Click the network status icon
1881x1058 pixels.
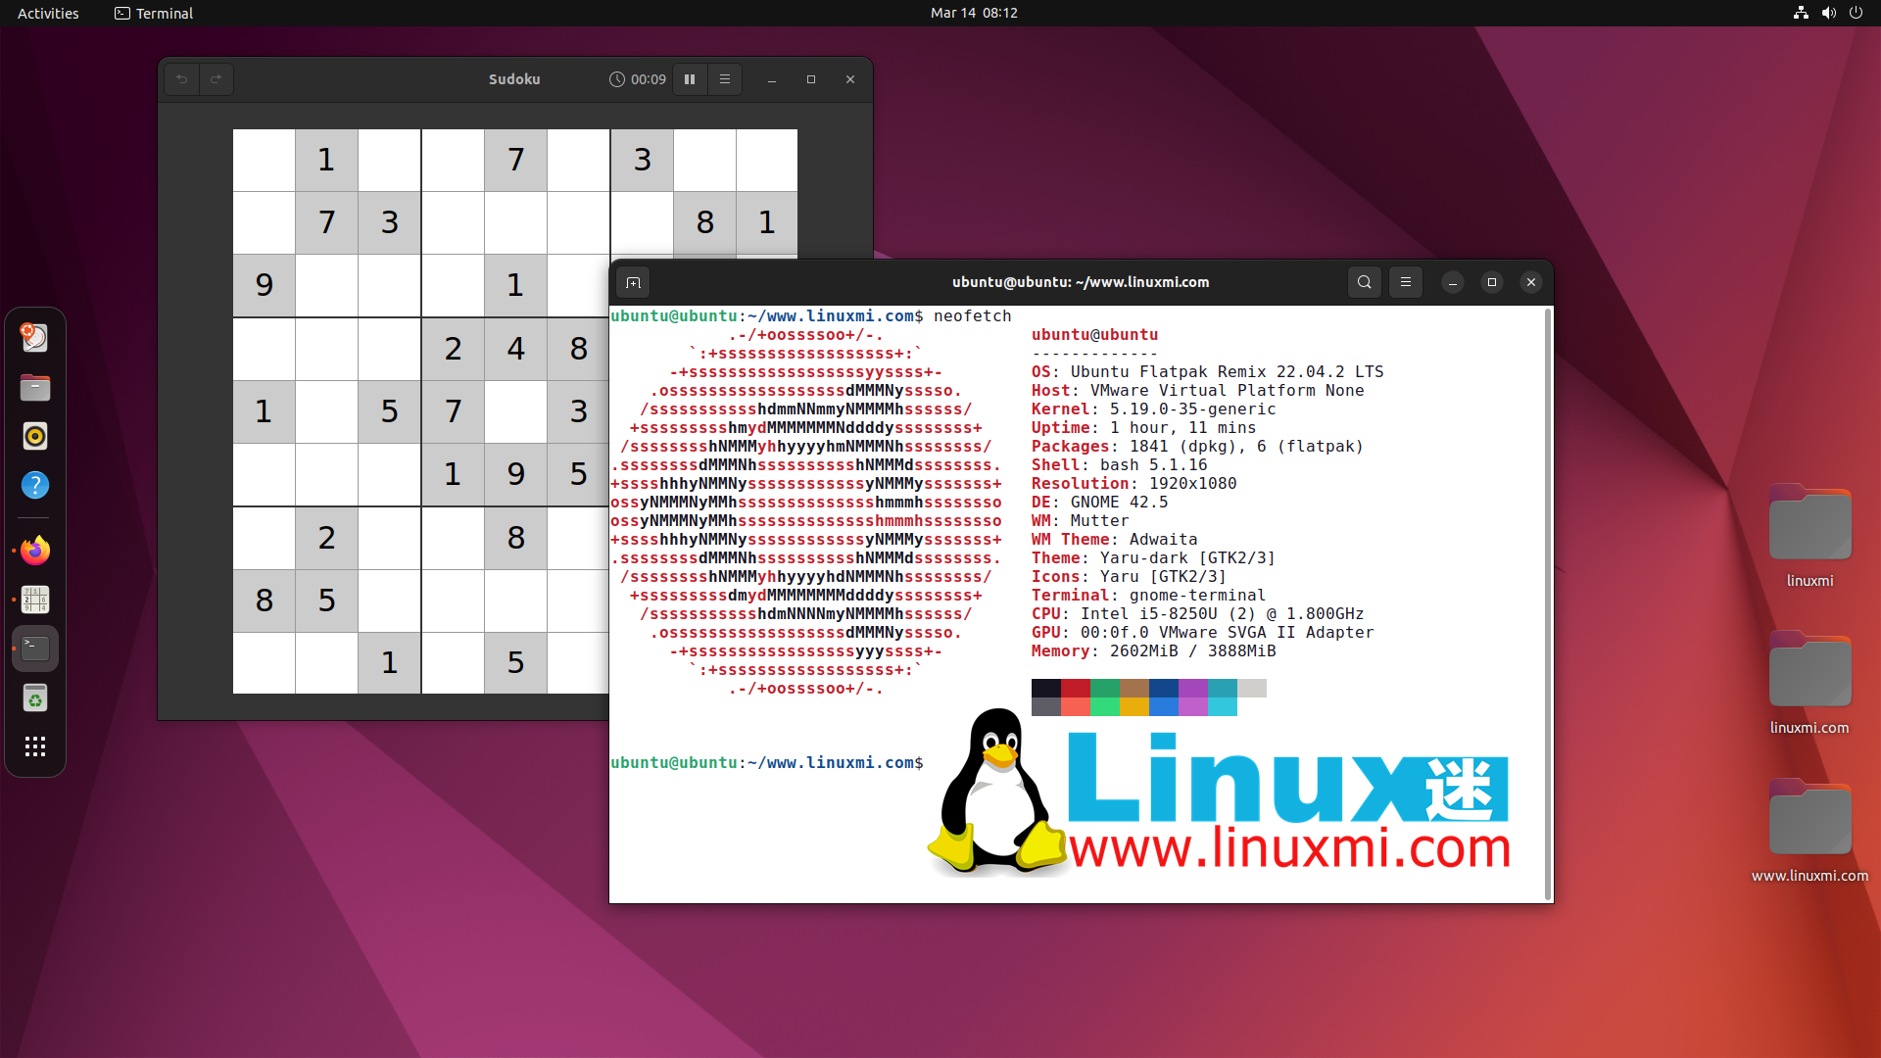pos(1801,13)
